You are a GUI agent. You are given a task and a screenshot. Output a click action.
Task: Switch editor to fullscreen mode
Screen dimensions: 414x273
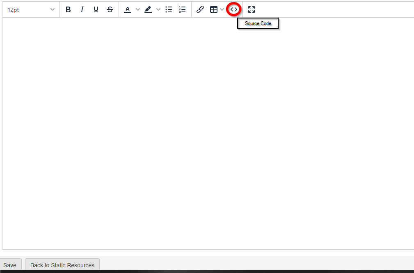(x=252, y=9)
